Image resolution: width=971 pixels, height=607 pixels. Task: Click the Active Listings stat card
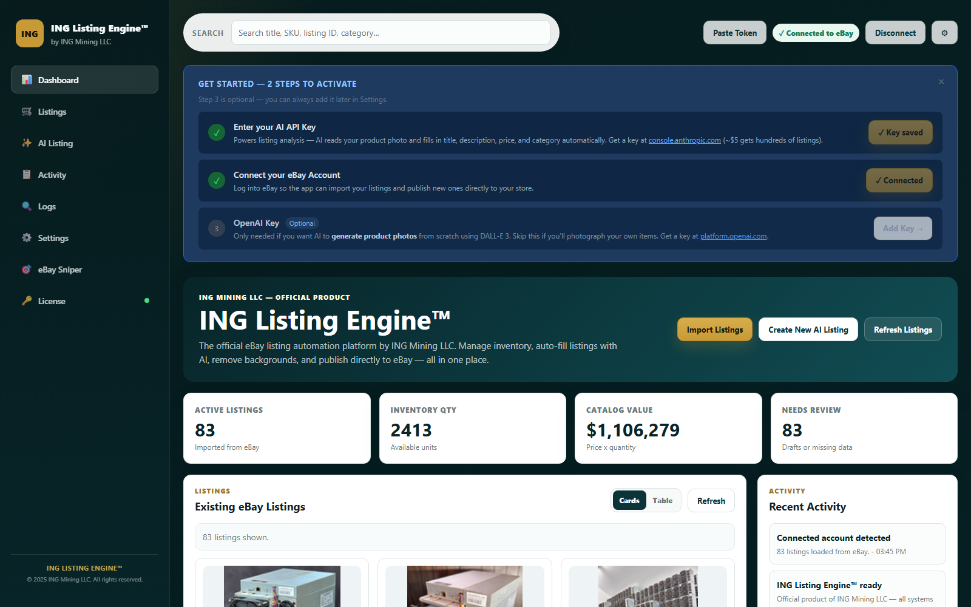pyautogui.click(x=277, y=428)
